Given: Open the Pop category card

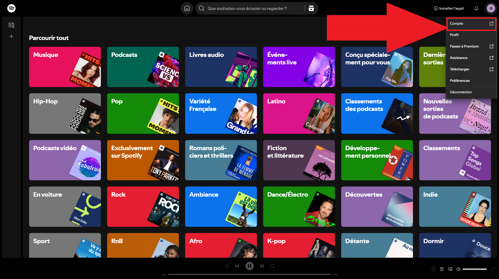Looking at the screenshot, I should tap(143, 114).
